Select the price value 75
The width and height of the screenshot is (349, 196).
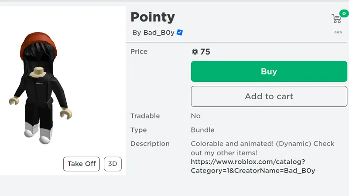point(205,52)
